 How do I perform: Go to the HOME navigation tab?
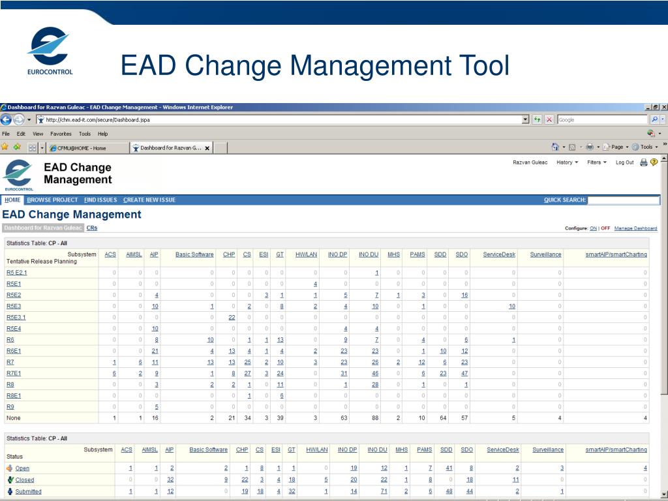click(12, 200)
